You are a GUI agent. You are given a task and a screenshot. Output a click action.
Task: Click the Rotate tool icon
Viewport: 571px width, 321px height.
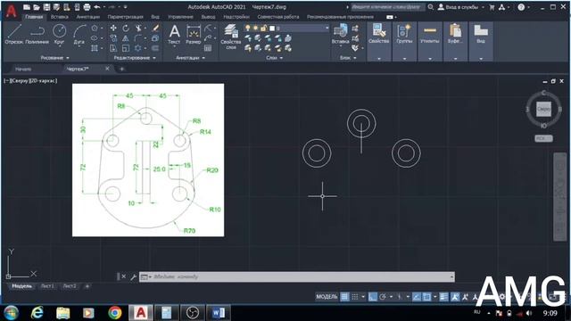coord(126,28)
